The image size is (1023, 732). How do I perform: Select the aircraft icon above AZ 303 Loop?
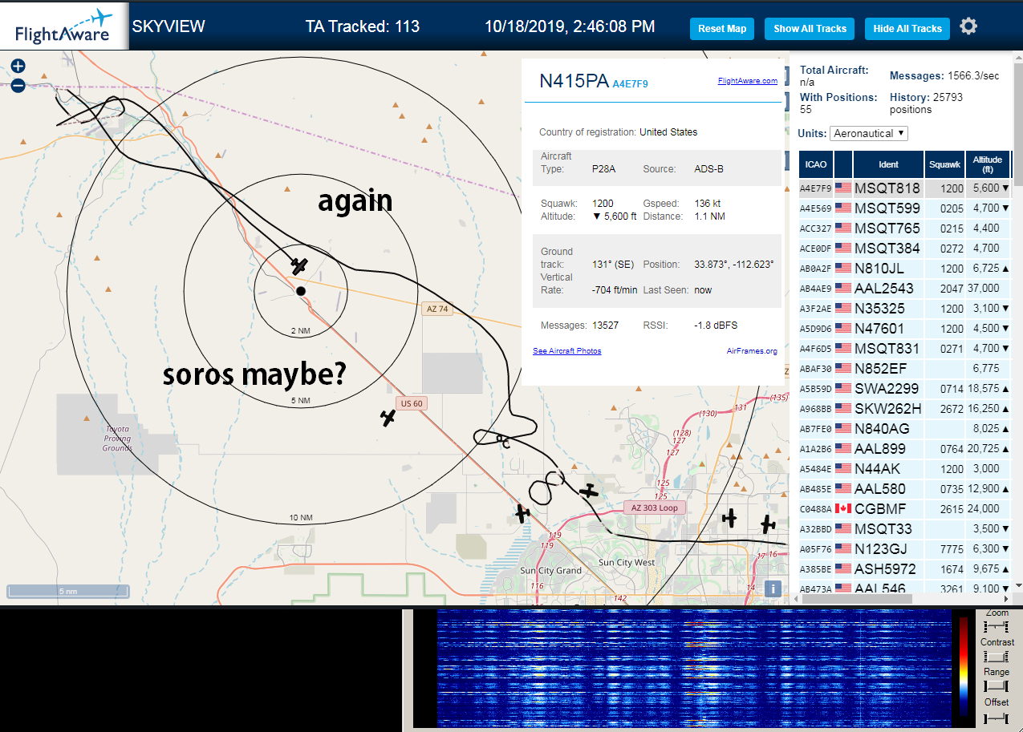click(x=590, y=491)
